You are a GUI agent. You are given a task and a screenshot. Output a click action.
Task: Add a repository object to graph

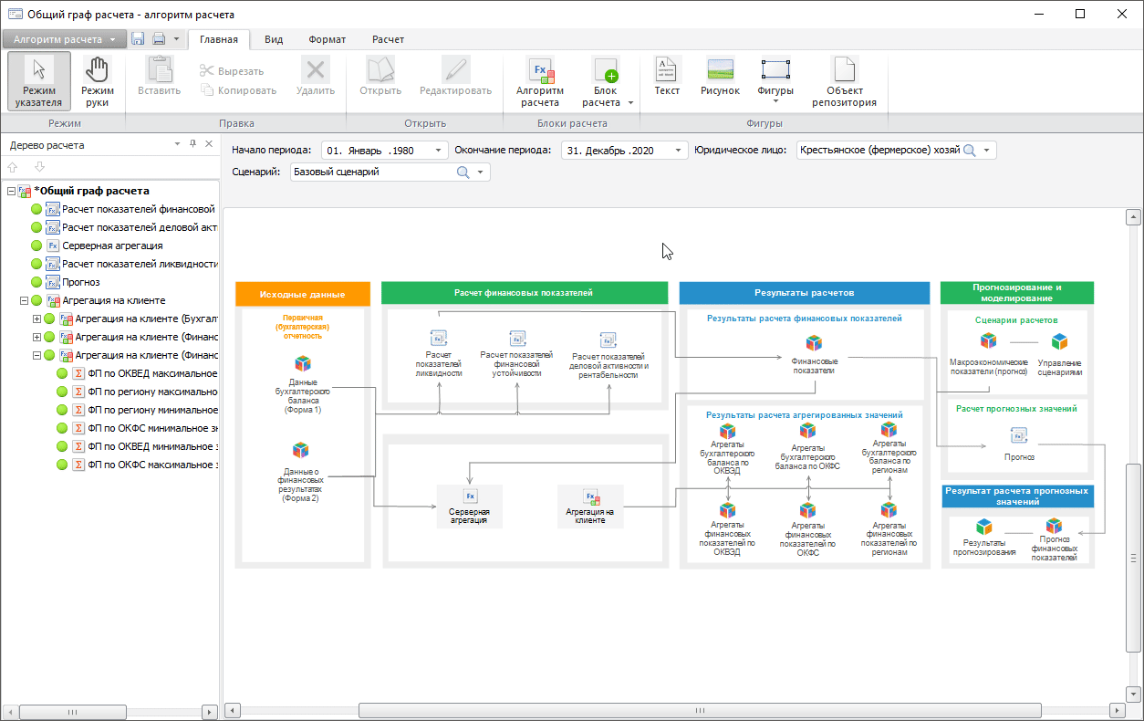844,81
